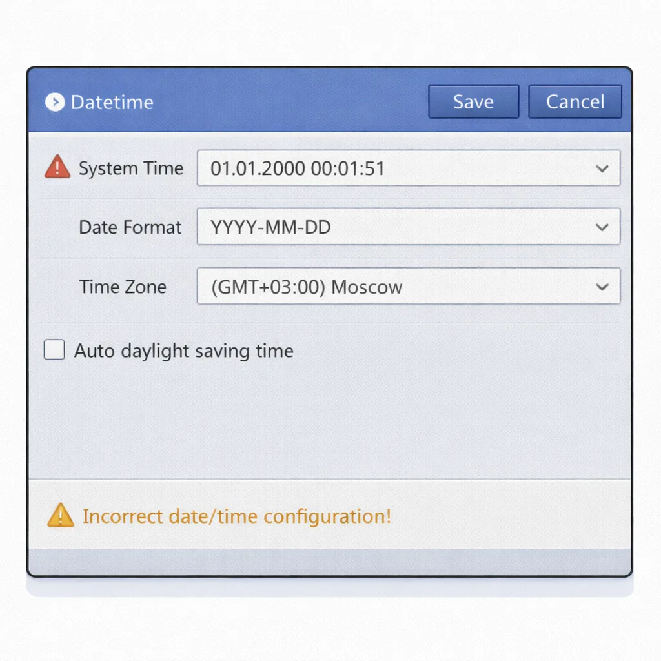The height and width of the screenshot is (661, 661).
Task: Click the Datetime arrow circle icon
Action: tap(55, 102)
